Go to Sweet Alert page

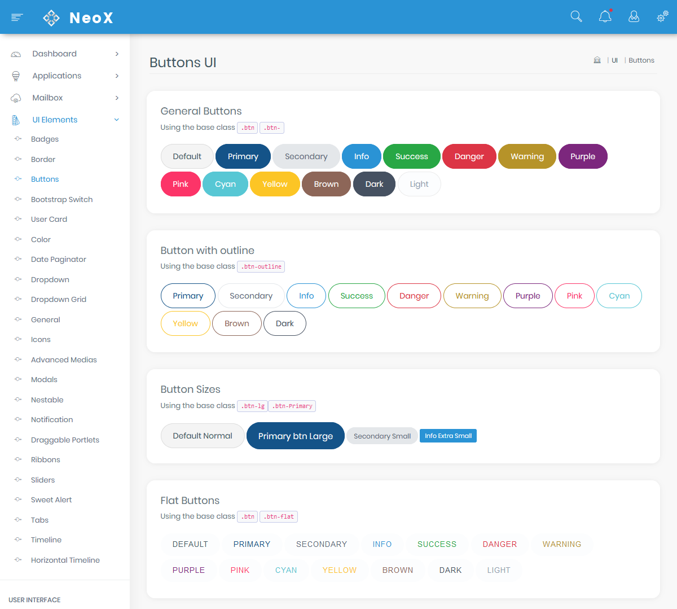click(x=51, y=500)
